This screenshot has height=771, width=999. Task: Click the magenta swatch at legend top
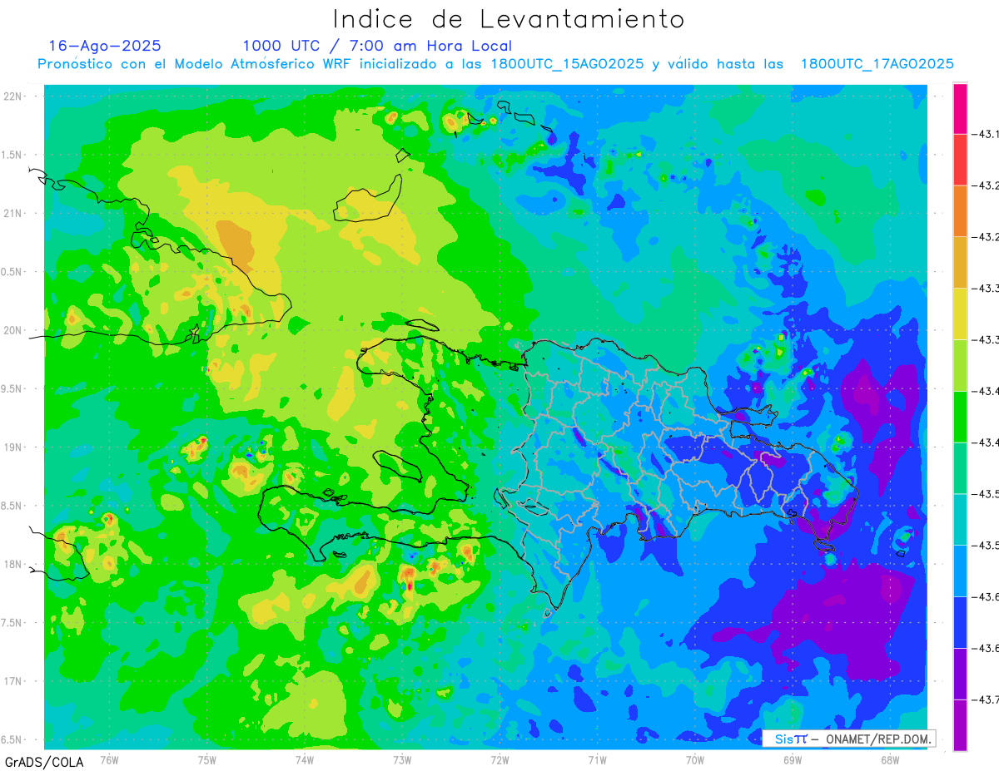click(960, 108)
